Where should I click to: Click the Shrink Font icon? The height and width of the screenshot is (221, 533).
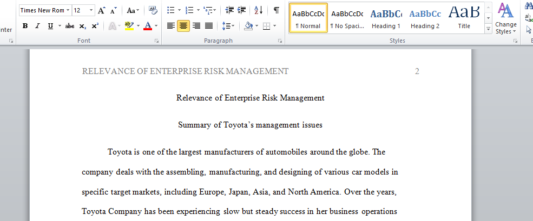pyautogui.click(x=114, y=10)
